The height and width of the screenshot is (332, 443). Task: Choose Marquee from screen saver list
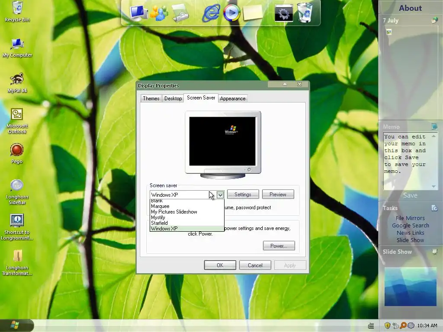click(x=187, y=206)
